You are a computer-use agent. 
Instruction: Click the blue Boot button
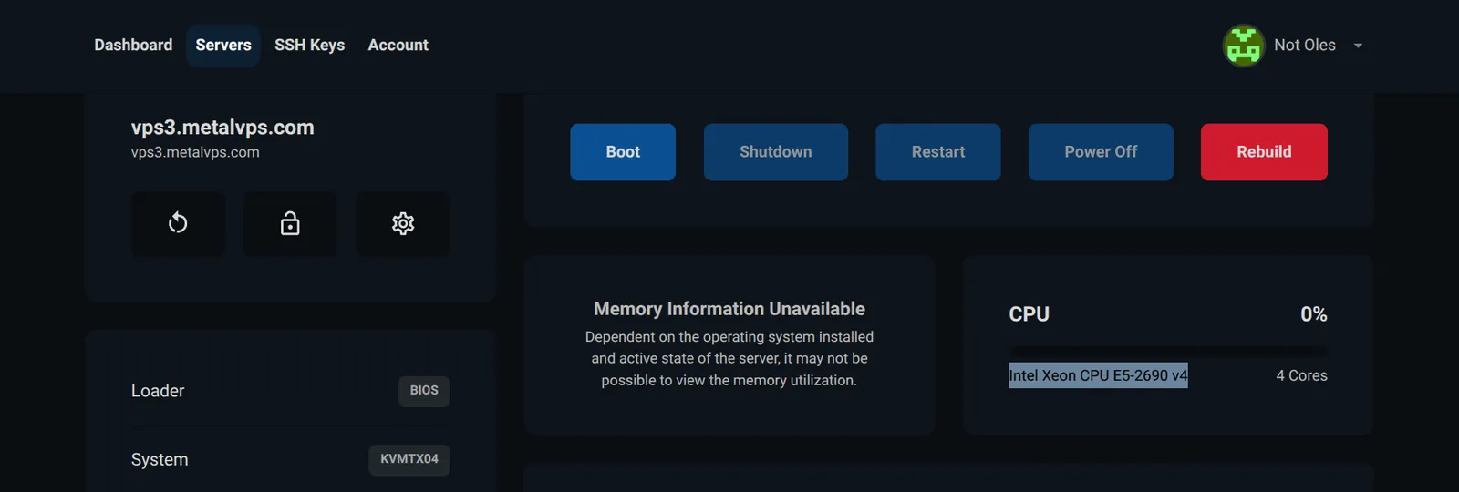pyautogui.click(x=623, y=152)
